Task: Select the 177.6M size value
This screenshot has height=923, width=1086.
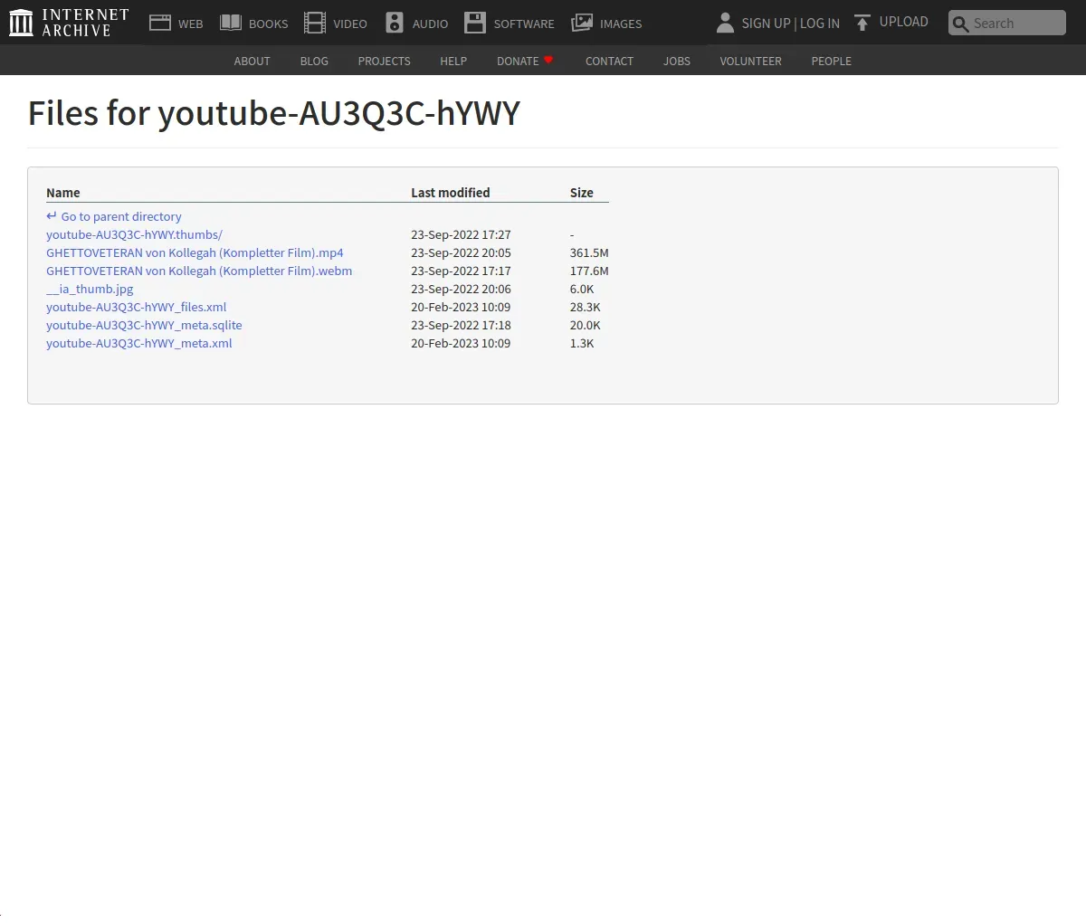Action: [589, 271]
